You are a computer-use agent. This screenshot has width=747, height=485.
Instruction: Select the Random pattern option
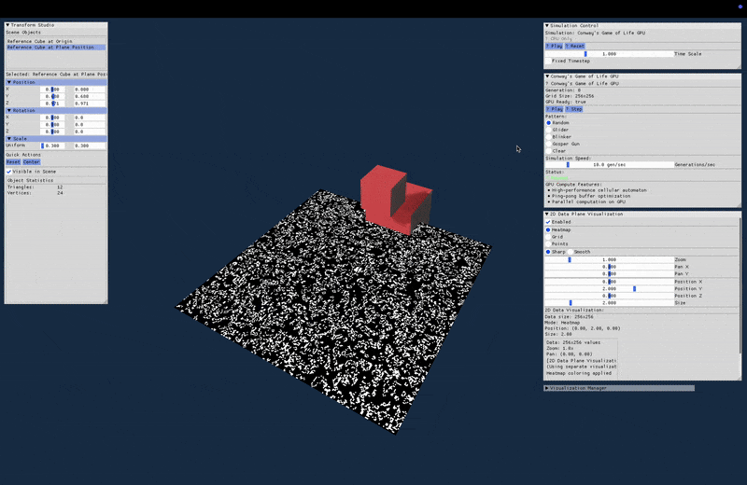pyautogui.click(x=549, y=123)
